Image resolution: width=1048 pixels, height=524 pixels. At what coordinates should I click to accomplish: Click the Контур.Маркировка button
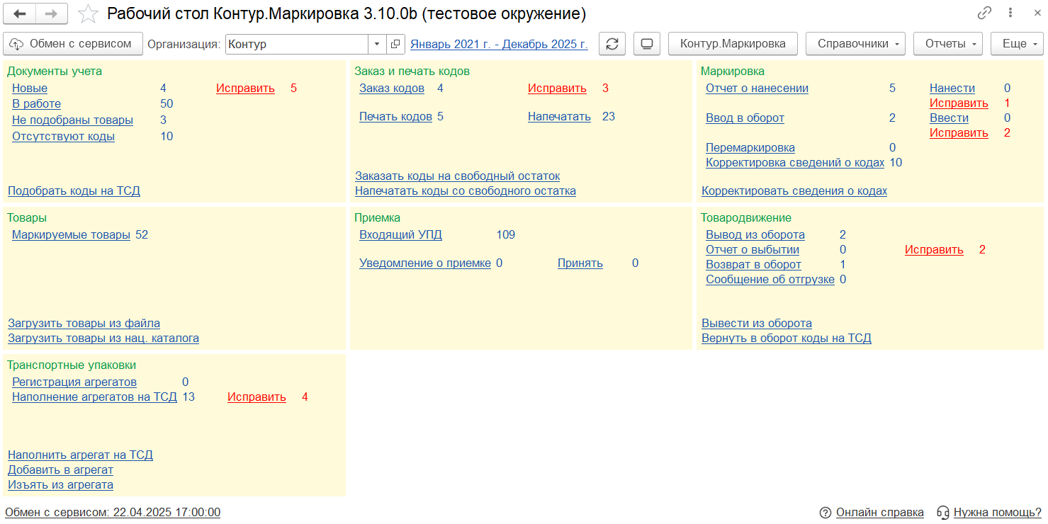(x=733, y=44)
